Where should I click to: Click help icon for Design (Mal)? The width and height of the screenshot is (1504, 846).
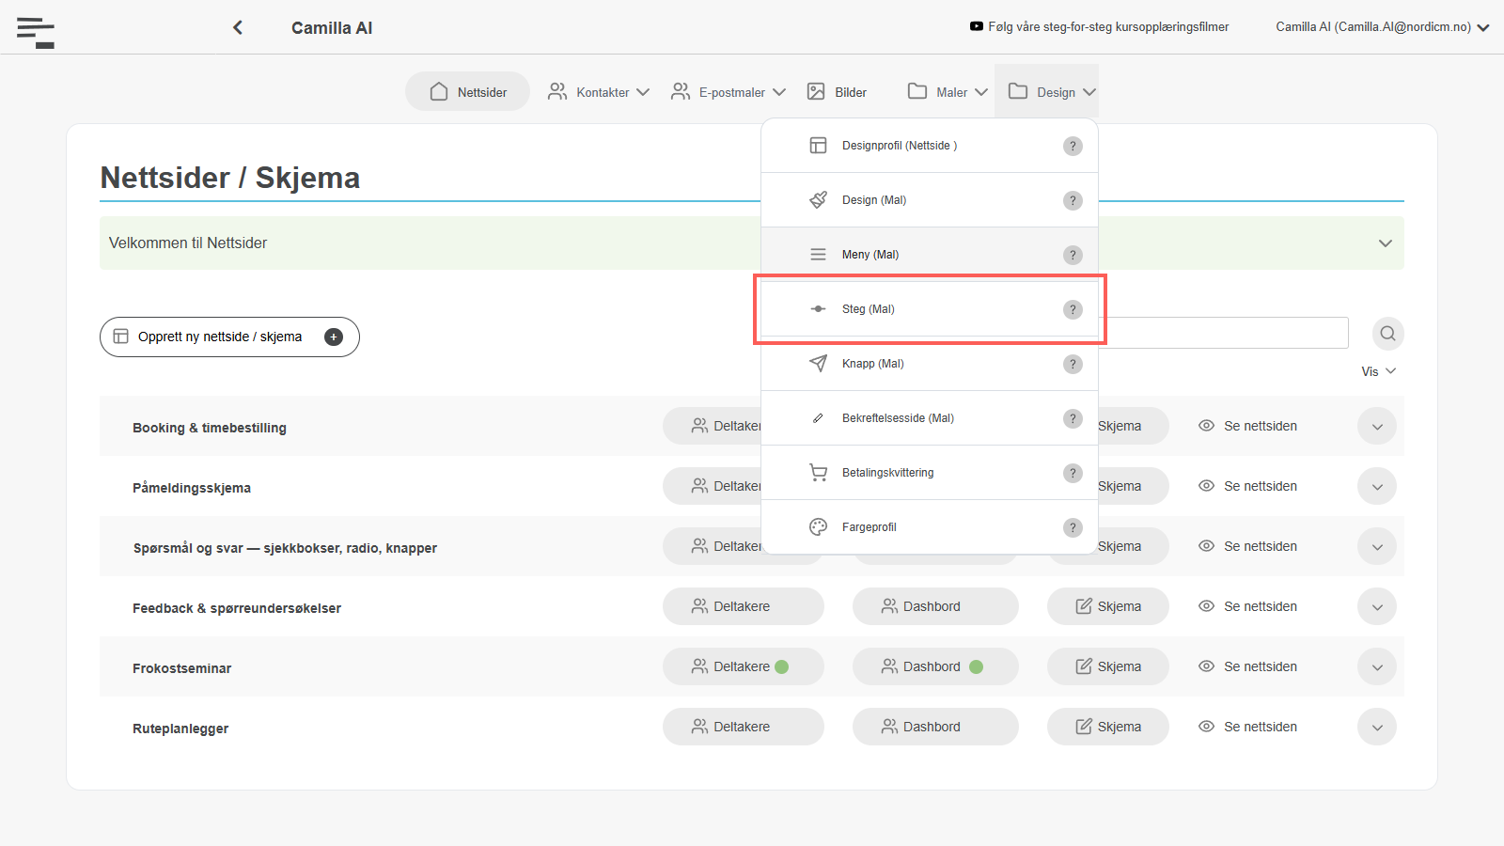1073,200
